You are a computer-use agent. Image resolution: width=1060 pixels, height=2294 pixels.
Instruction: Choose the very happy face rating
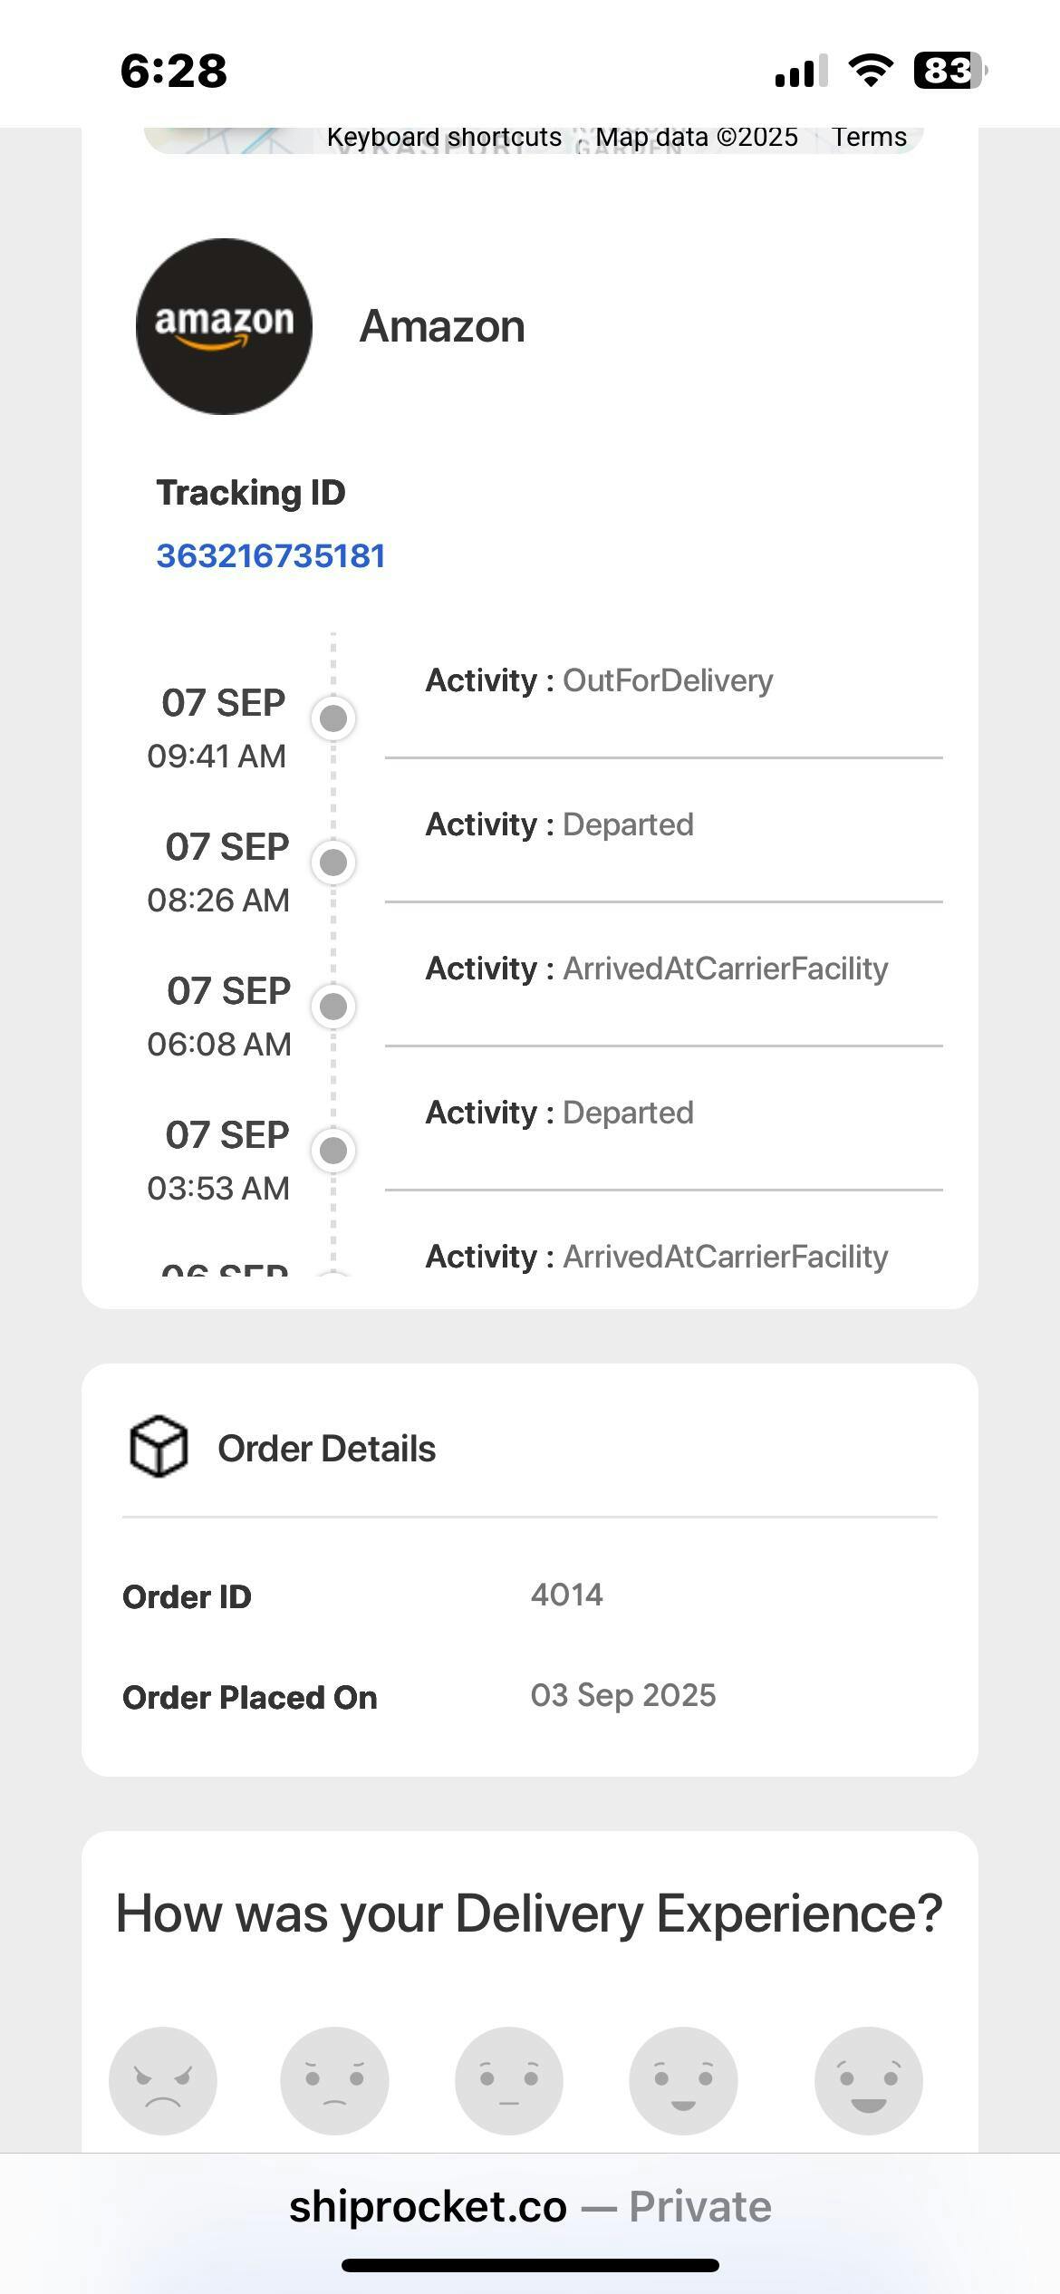coord(868,2080)
